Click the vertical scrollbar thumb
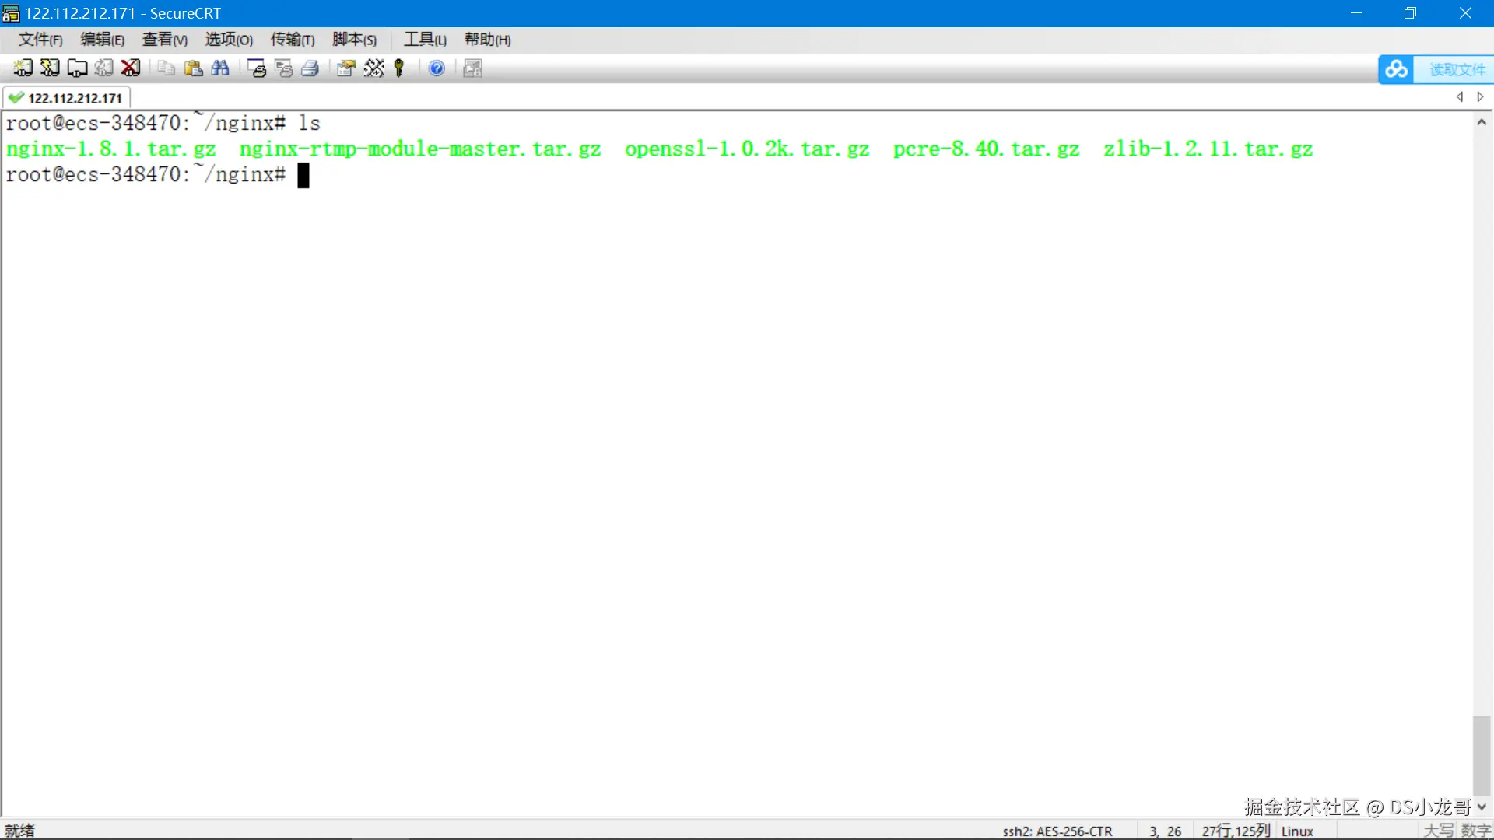The image size is (1494, 840). [1482, 754]
